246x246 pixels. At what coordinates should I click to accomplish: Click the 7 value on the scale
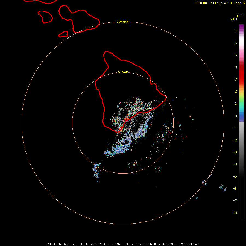(x=236, y=31)
